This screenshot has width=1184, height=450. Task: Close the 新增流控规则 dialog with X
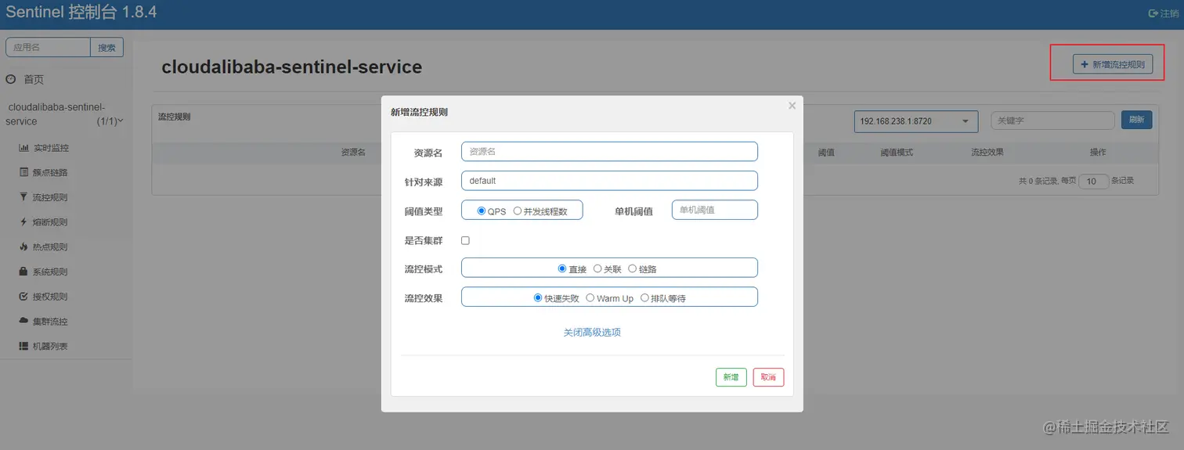792,106
